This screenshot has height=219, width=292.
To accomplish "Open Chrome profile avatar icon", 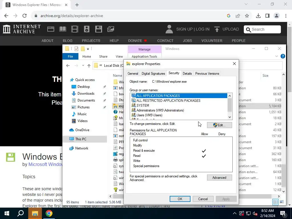I will point(277,16).
